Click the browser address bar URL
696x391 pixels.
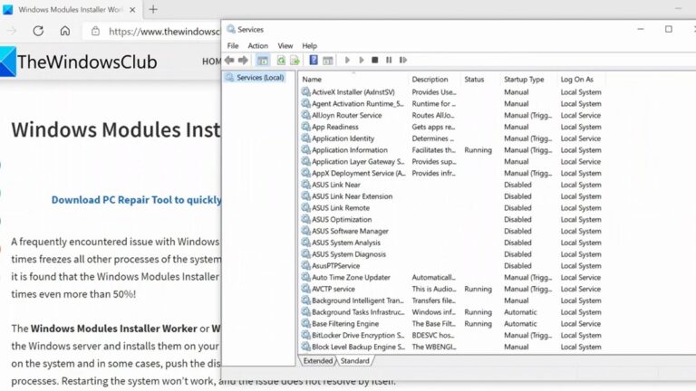point(164,32)
